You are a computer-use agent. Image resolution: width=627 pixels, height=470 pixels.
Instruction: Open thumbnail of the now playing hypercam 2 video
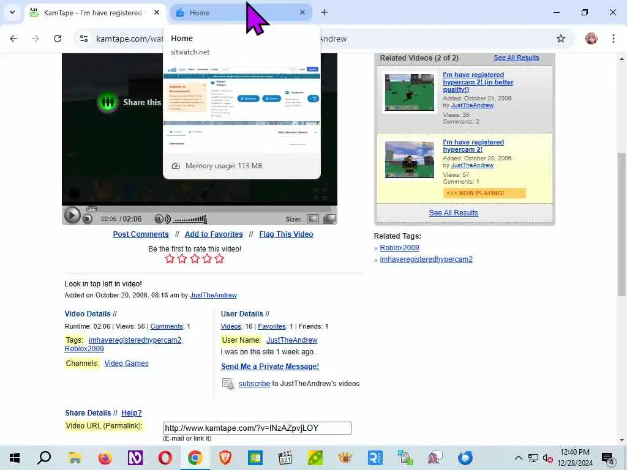[x=410, y=160]
